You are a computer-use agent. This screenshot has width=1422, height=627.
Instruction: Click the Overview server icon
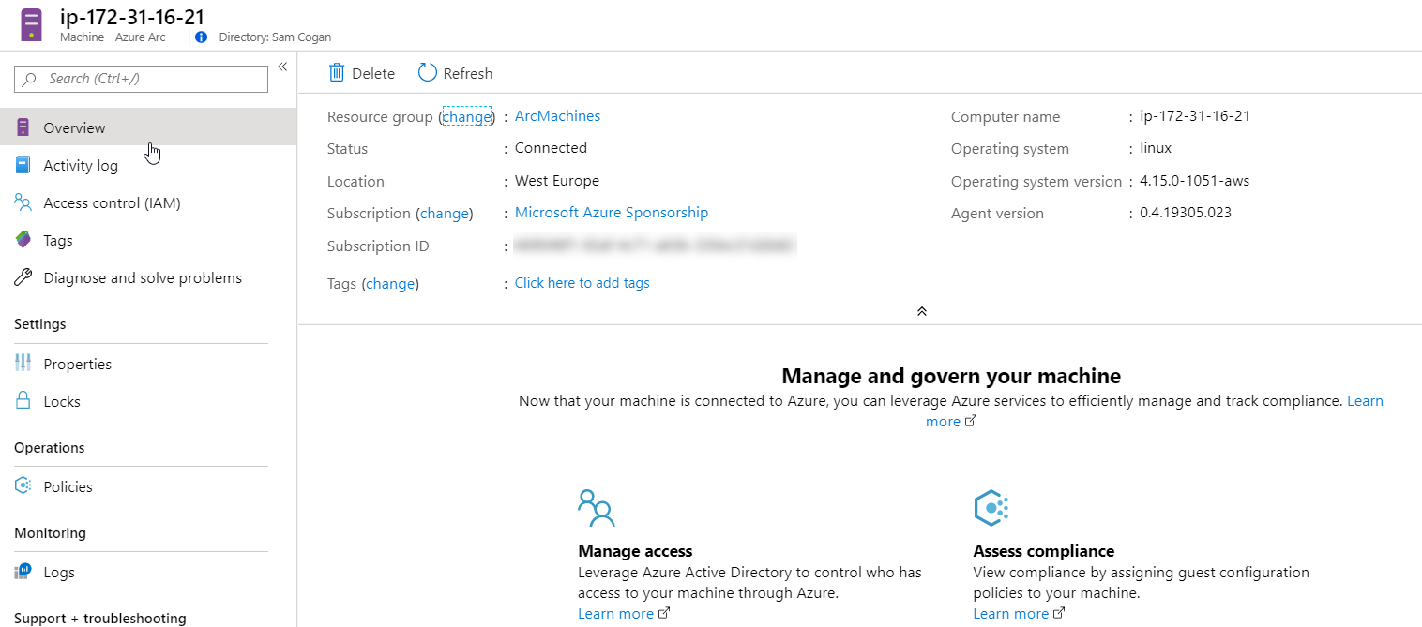[23, 127]
